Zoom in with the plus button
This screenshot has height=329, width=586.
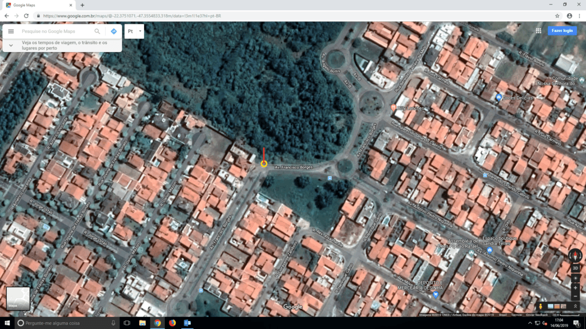coord(575,287)
